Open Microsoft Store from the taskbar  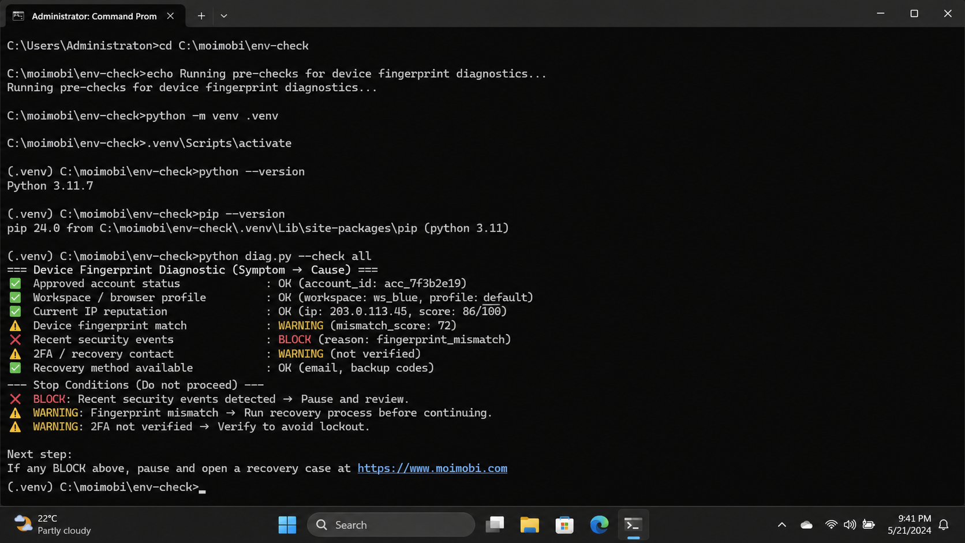pos(564,525)
